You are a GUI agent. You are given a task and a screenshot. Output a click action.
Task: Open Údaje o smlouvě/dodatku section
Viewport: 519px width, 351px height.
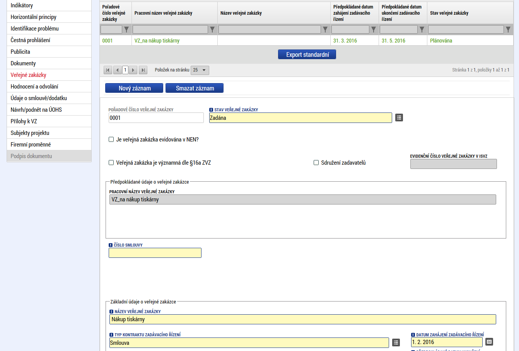pyautogui.click(x=49, y=98)
